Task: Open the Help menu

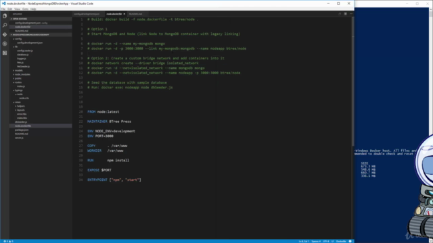Action: [x=33, y=9]
